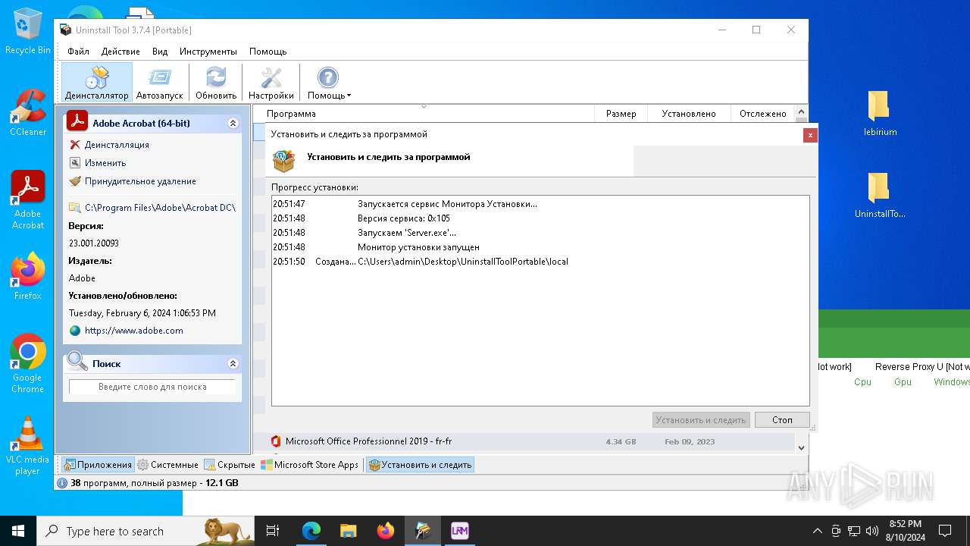Select the Деинсталлятор toolbar button
Screen dimensions: 970x546
pyautogui.click(x=97, y=83)
